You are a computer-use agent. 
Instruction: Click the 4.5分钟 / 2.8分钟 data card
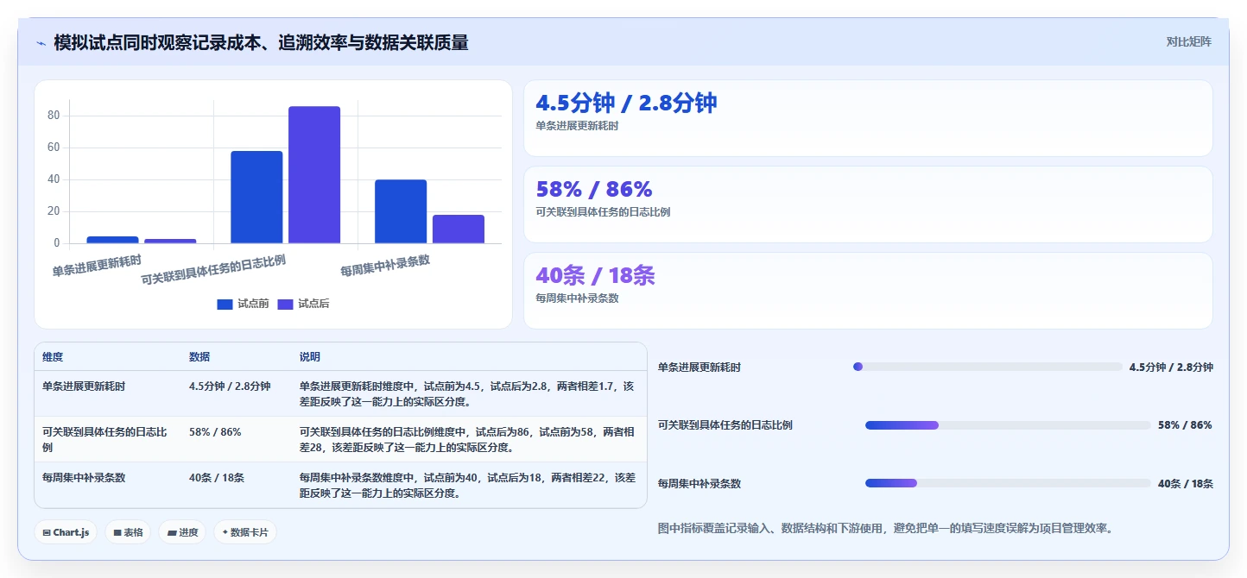(x=868, y=118)
